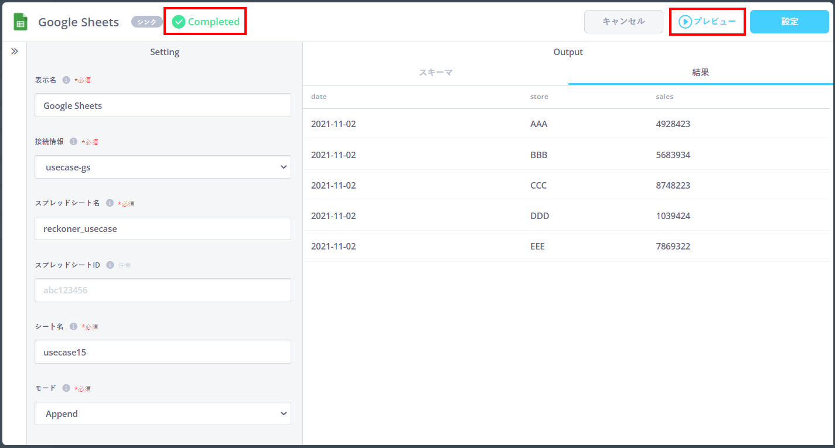Viewport: 835px width, 448px height.
Task: Click the reckoner_usecase spreadsheet name field
Action: tap(163, 228)
